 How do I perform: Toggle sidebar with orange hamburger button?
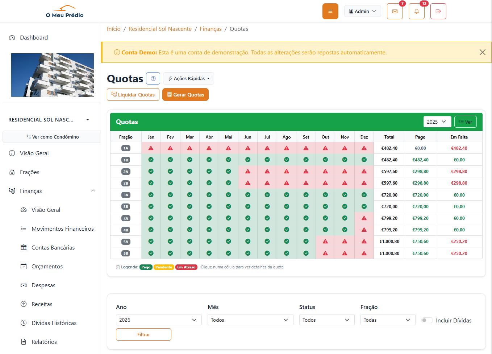(330, 11)
